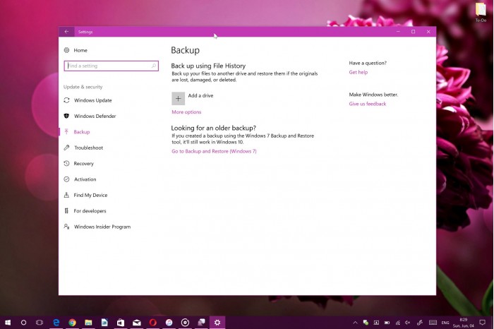Click the Looking for an older backup? heading

(x=214, y=128)
